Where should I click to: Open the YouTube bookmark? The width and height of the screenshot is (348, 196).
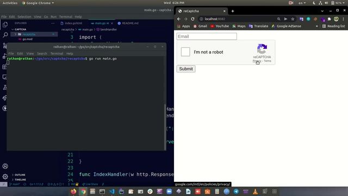[220, 26]
